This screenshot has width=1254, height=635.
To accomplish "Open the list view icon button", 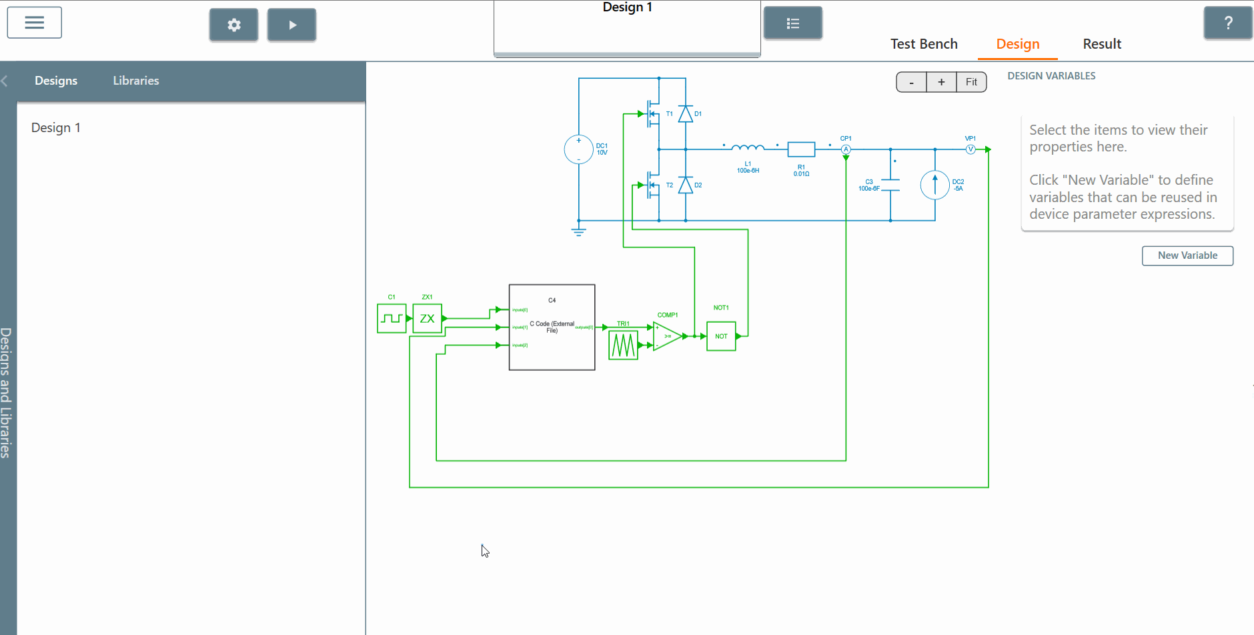I will (792, 23).
